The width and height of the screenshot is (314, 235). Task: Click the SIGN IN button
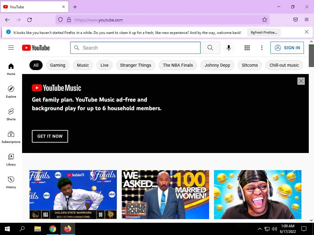coord(287,48)
